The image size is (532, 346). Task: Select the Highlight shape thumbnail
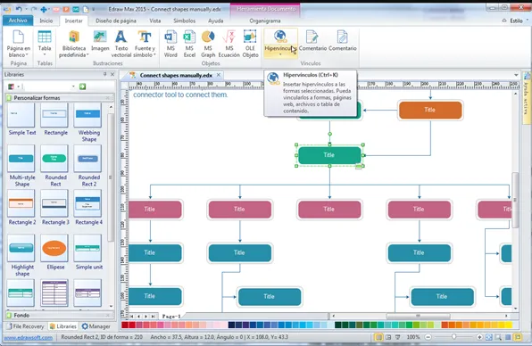21,248
